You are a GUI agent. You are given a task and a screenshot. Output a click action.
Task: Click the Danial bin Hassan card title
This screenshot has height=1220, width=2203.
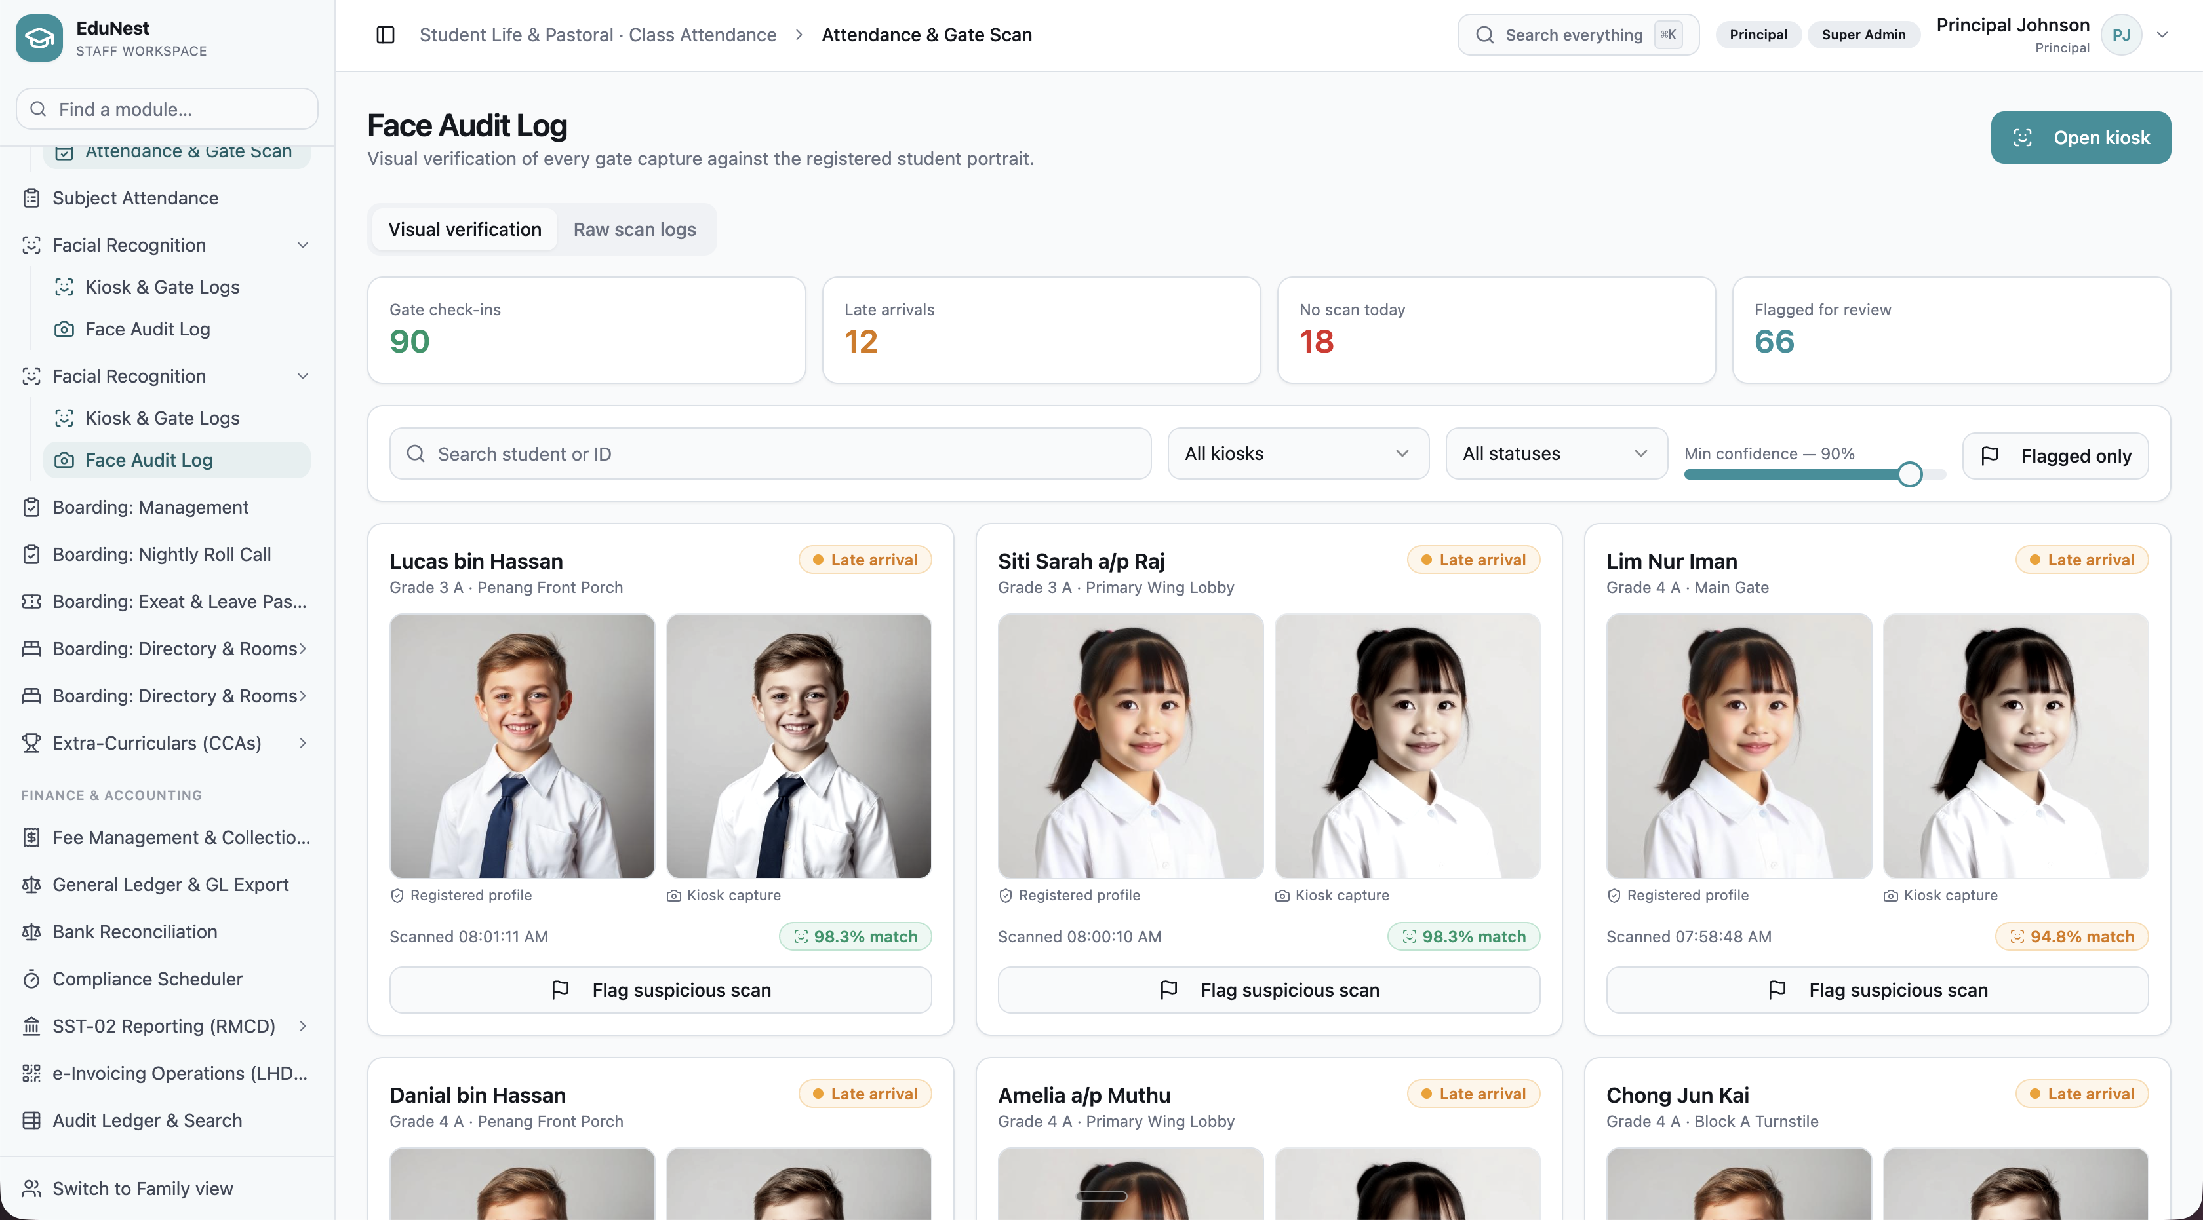477,1096
